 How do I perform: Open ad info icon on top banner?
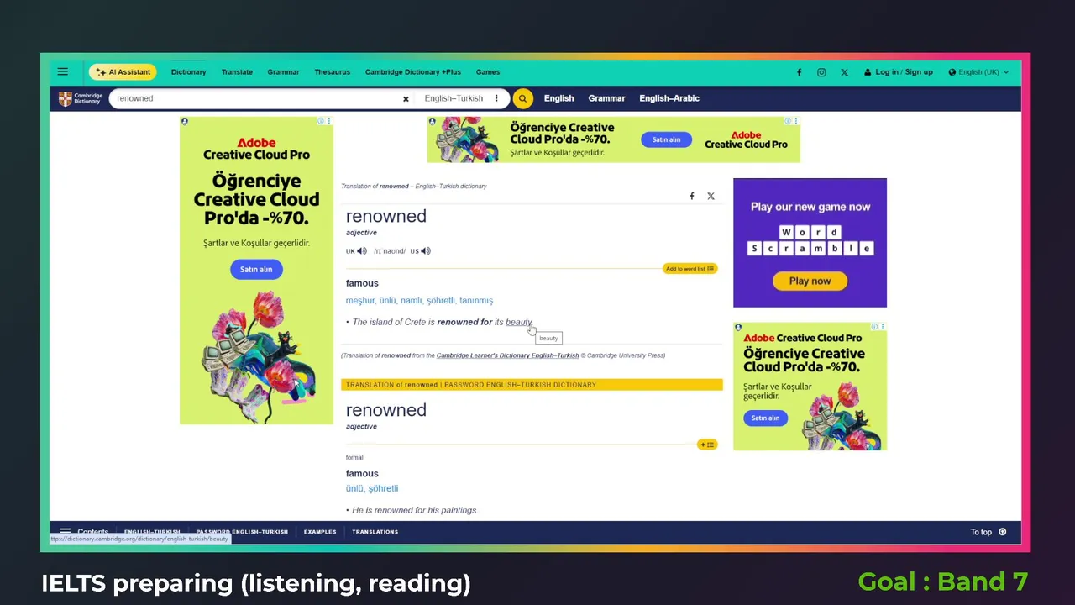click(x=788, y=121)
